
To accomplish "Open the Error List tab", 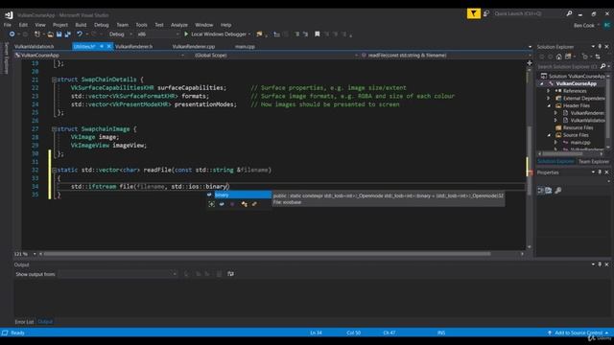I will click(x=24, y=322).
